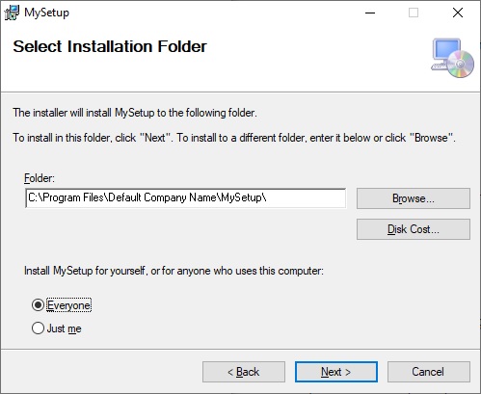Click the MySetup title bar text
Screen dimensions: 481x394
point(46,13)
